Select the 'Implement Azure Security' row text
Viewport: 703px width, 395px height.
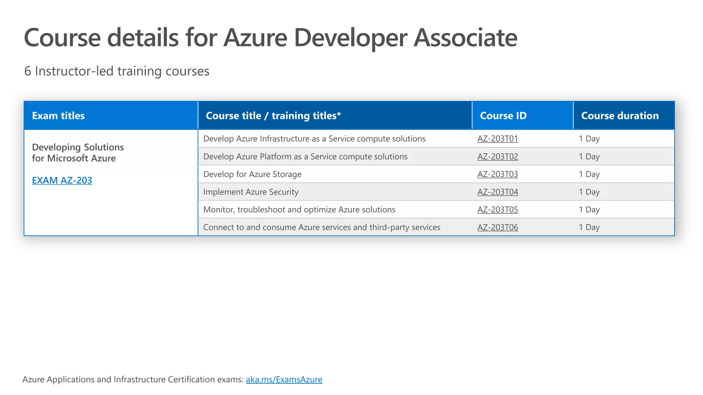tap(251, 192)
